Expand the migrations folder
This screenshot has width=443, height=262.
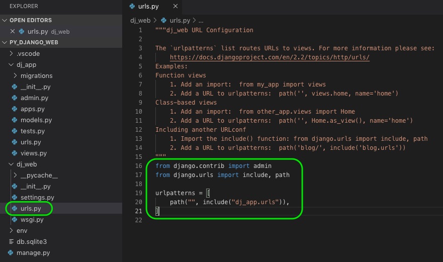[15, 75]
